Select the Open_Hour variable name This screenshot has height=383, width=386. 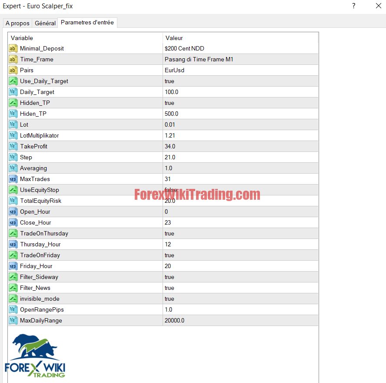click(x=35, y=212)
